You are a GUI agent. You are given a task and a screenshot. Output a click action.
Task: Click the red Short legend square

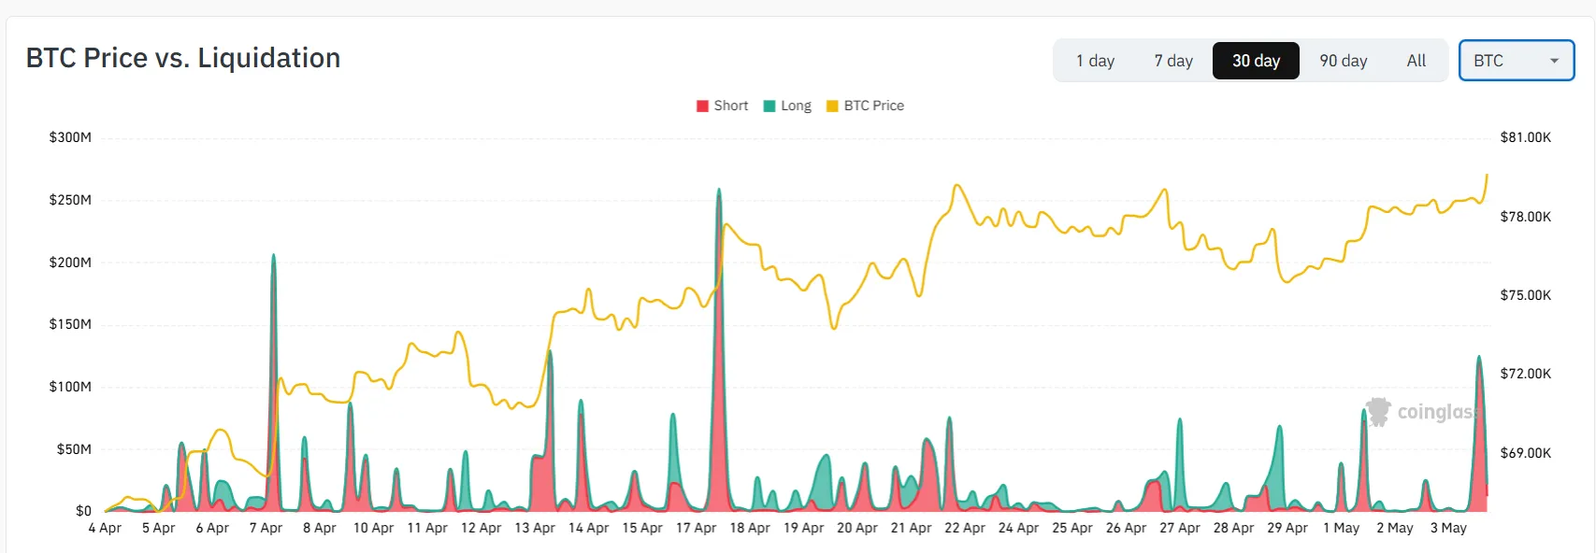pos(703,106)
